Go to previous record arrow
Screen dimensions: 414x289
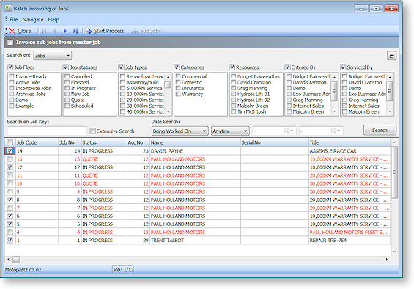[x=55, y=31]
